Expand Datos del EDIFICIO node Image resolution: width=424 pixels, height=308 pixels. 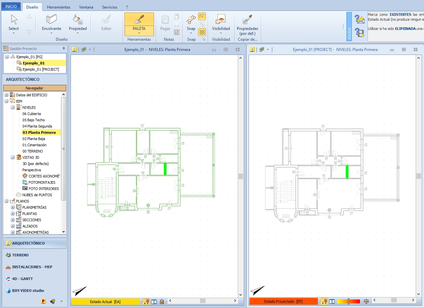6,95
